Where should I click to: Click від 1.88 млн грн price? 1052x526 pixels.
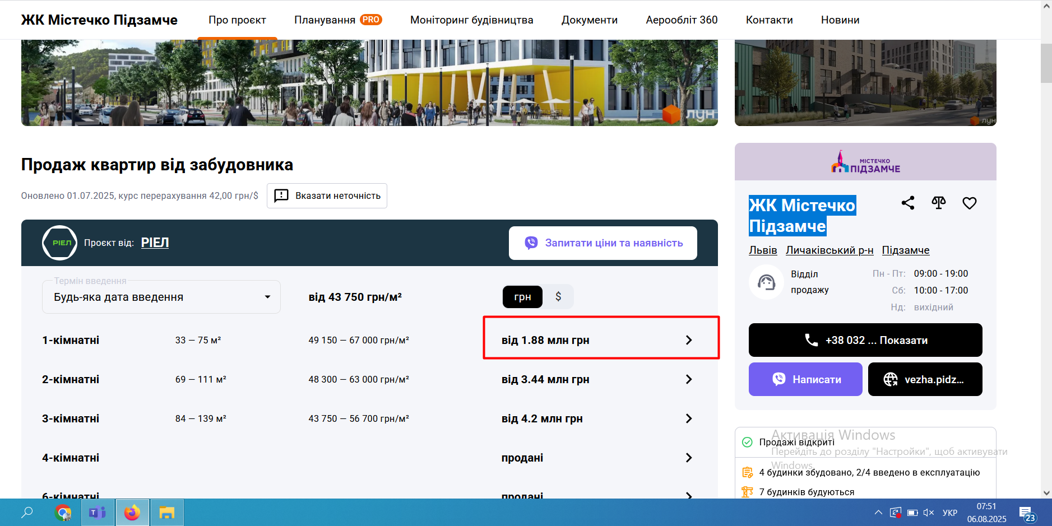pos(545,340)
